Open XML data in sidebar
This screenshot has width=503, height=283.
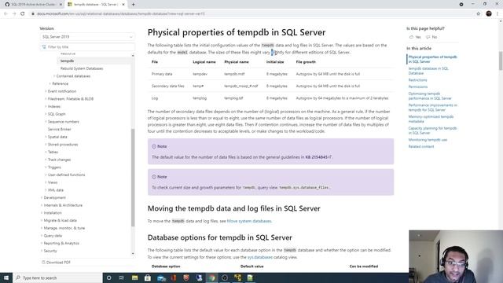pos(56,190)
